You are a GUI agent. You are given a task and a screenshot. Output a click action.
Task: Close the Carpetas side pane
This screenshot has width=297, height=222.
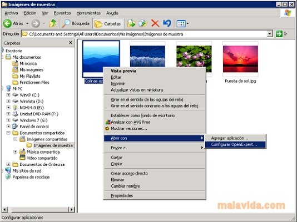(71, 43)
